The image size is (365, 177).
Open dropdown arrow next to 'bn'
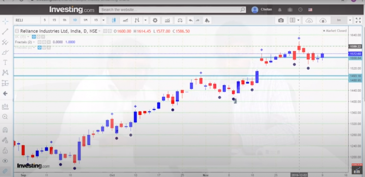[350, 20]
